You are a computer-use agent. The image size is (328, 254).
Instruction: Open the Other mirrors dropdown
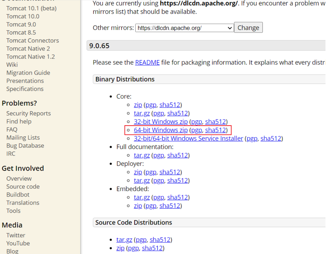tap(185, 28)
